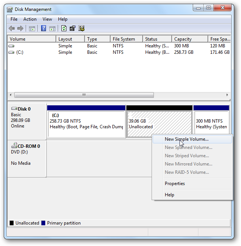The height and width of the screenshot is (246, 241).
Task: Click the black Unallocated legend swatch
Action: click(12, 223)
